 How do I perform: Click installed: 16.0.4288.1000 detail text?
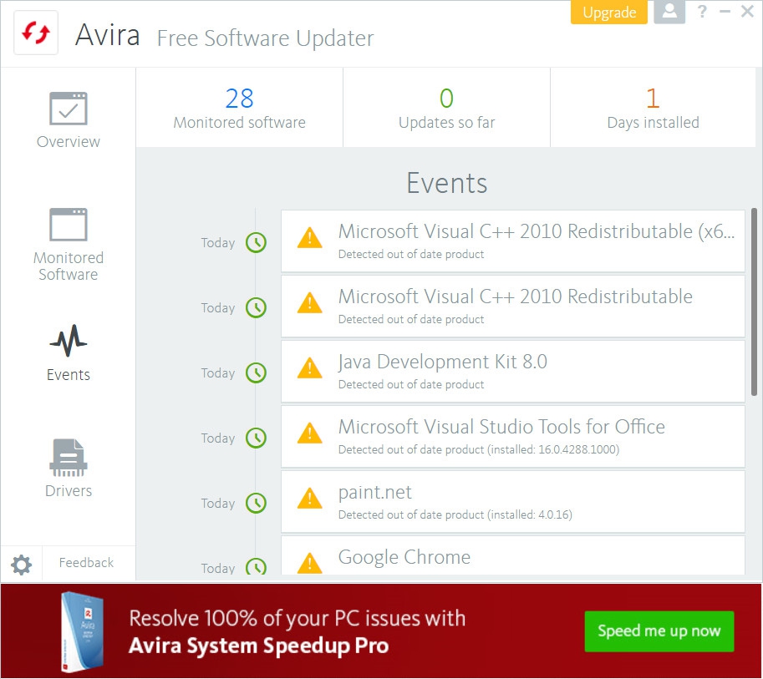click(554, 449)
